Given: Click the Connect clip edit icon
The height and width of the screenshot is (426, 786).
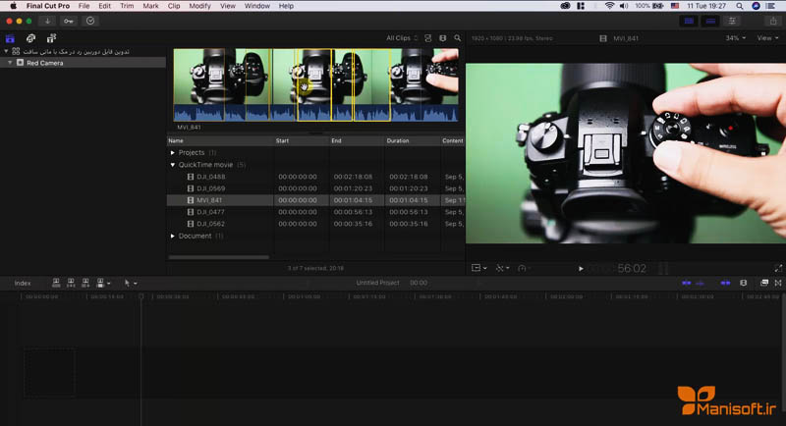Looking at the screenshot, I should point(56,283).
